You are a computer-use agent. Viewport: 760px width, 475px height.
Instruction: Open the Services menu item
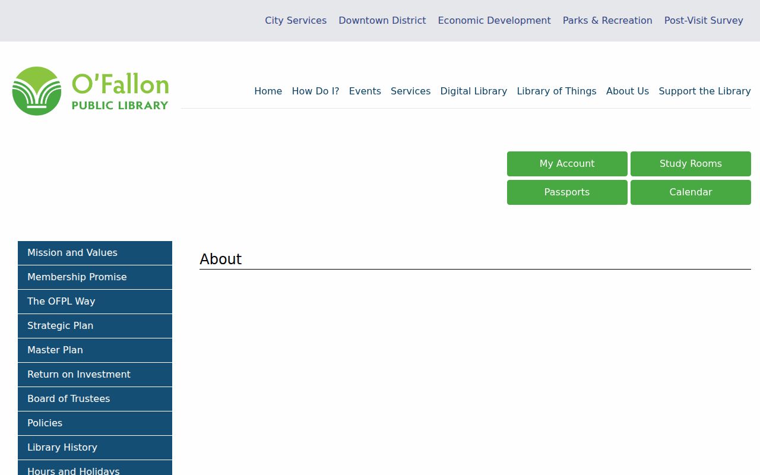click(x=410, y=91)
